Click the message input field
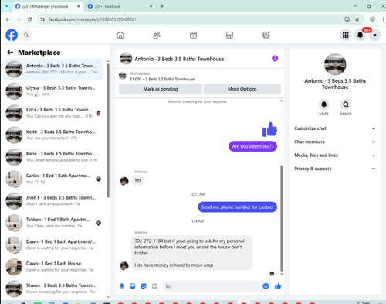Screen dimensions: 386x304 point(213,286)
